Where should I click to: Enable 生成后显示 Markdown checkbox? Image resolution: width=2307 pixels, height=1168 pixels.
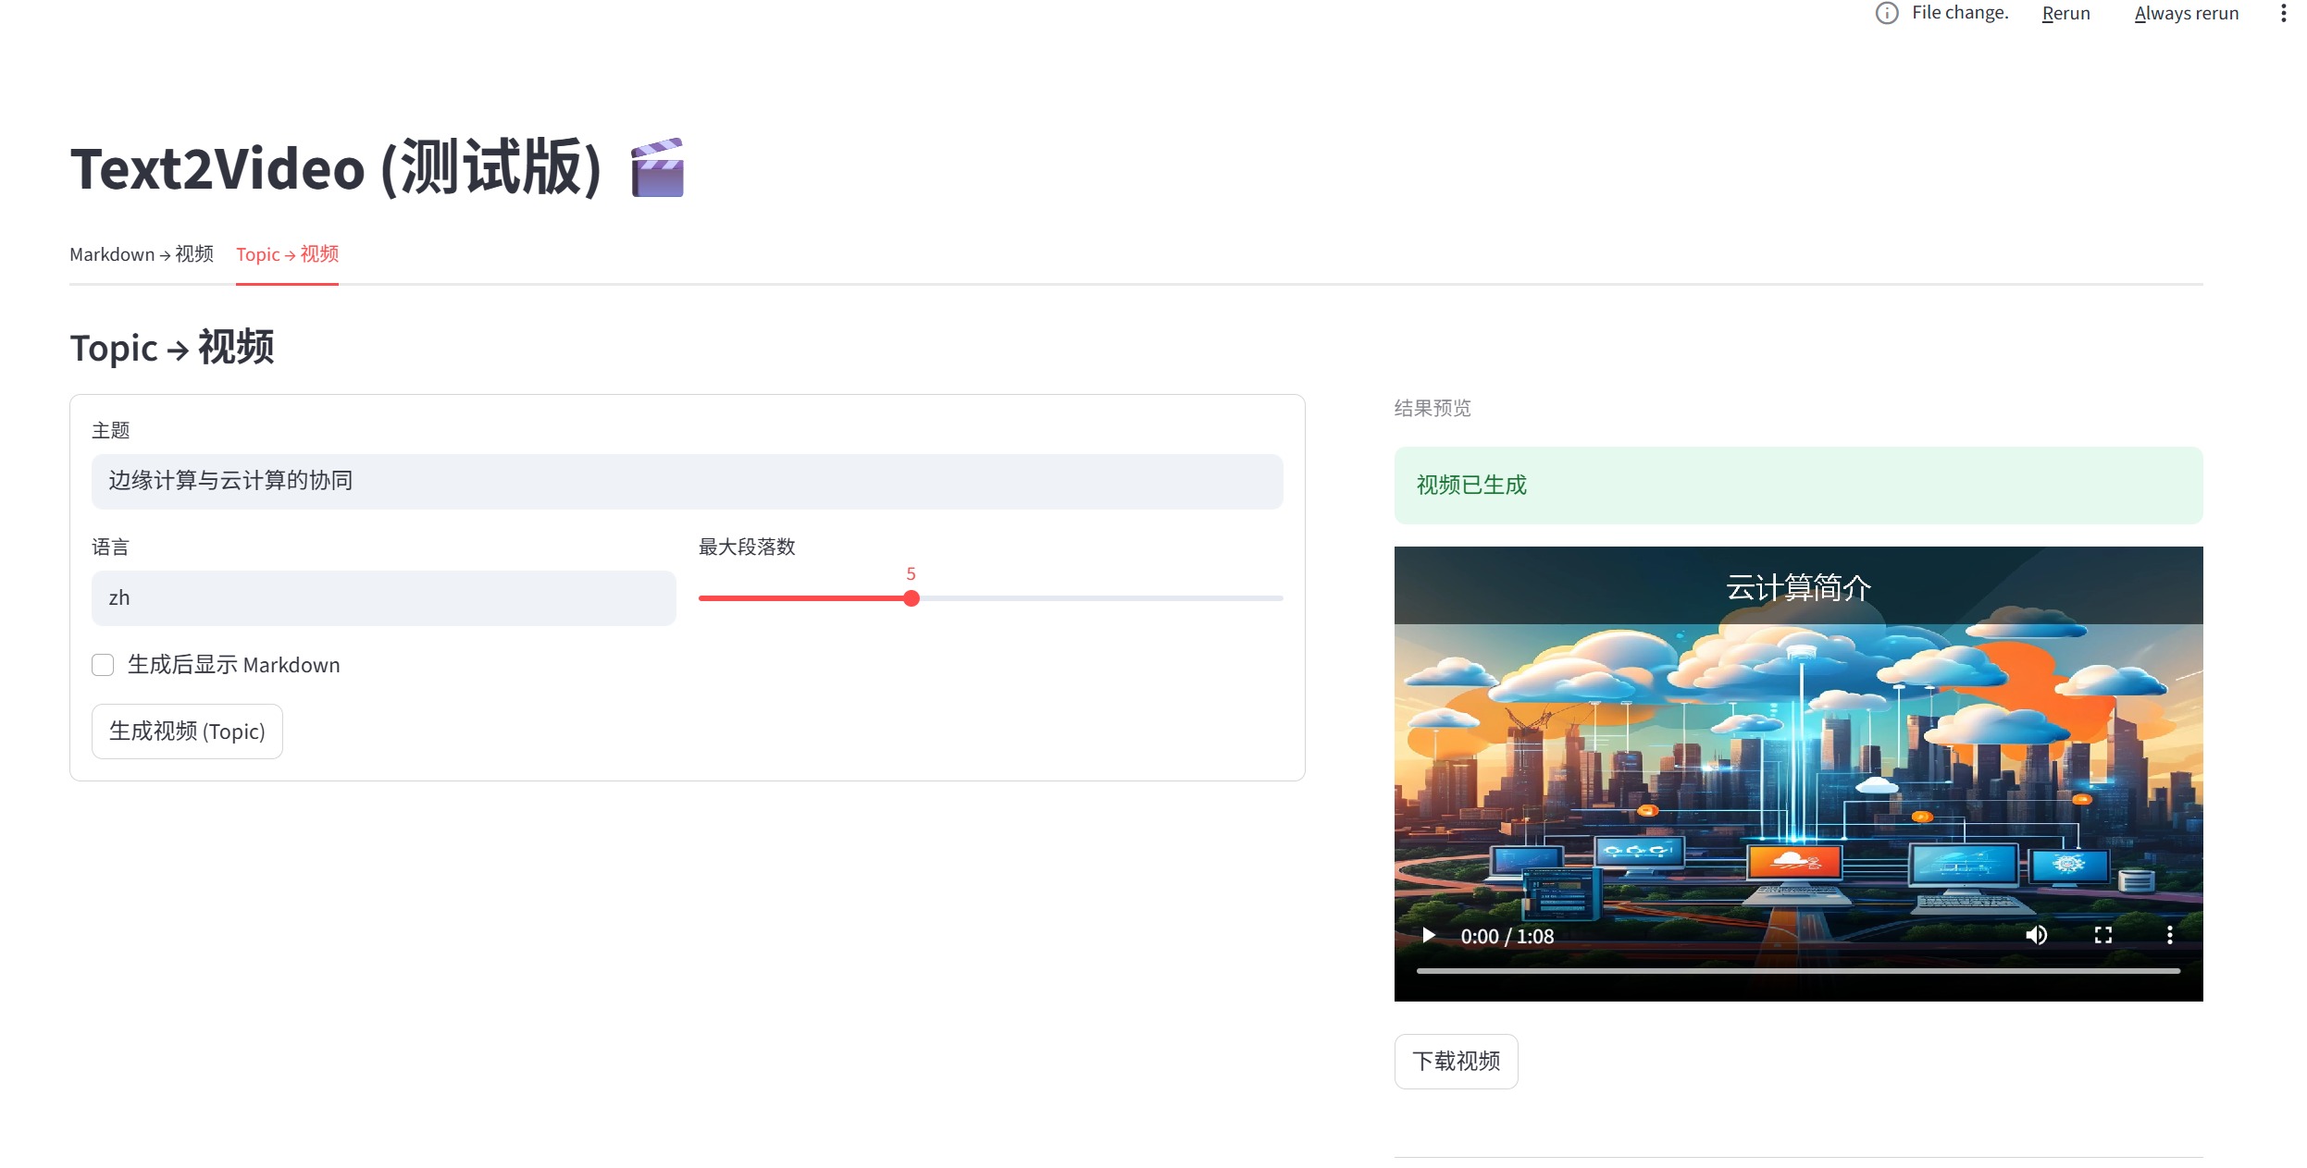click(x=103, y=665)
